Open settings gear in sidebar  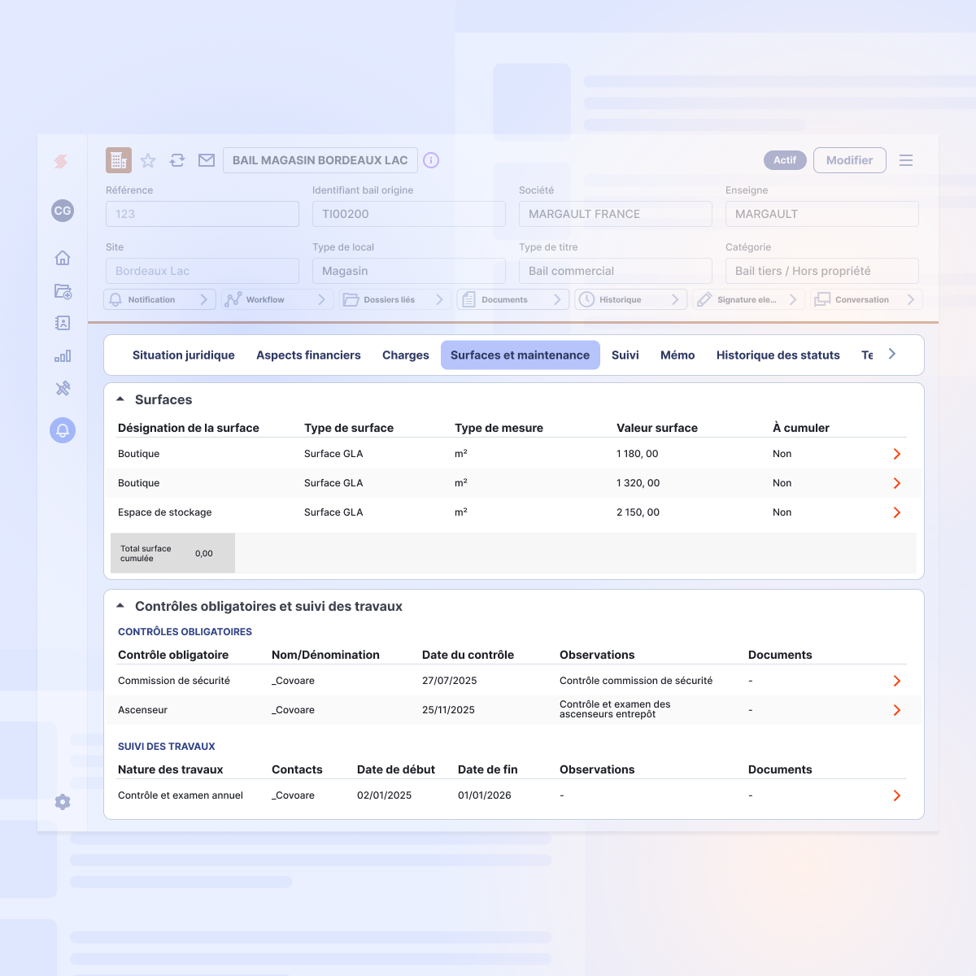[x=63, y=802]
